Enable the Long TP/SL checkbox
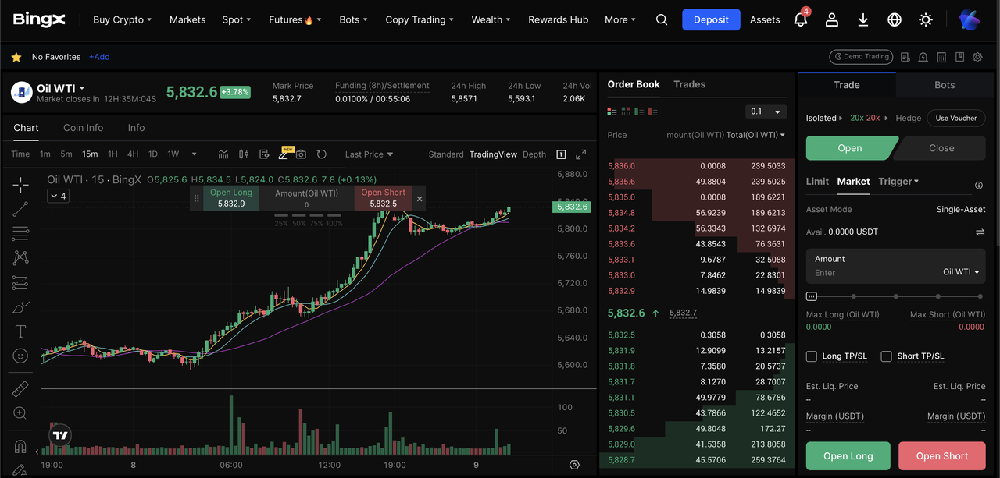The width and height of the screenshot is (1000, 478). (812, 356)
